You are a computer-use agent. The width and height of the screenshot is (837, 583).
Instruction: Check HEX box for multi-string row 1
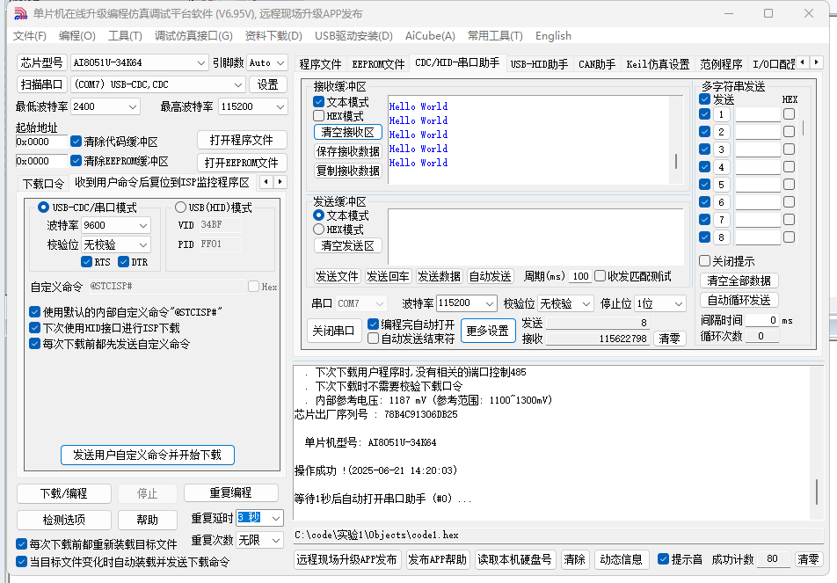(x=789, y=114)
